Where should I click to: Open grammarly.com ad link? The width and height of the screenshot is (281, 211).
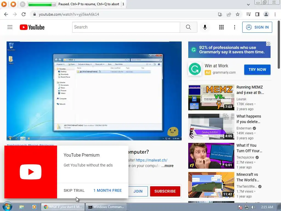click(x=224, y=73)
